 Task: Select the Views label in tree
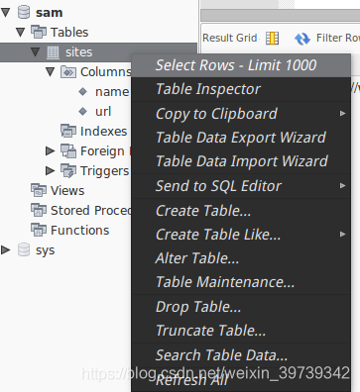[x=67, y=191]
